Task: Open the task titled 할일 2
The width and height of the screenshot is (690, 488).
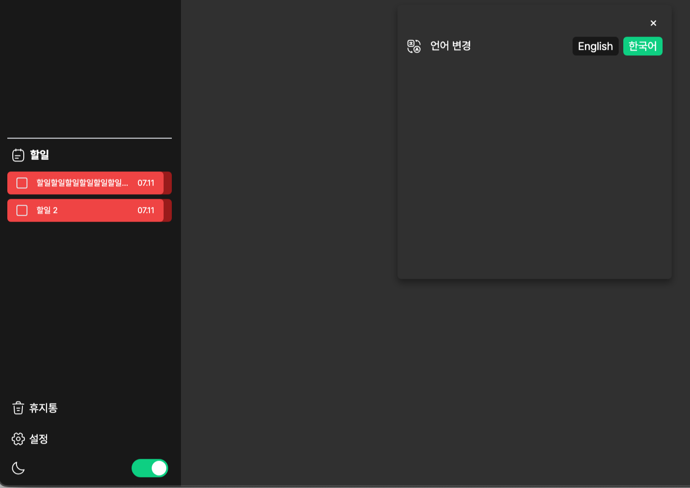Action: pyautogui.click(x=47, y=210)
